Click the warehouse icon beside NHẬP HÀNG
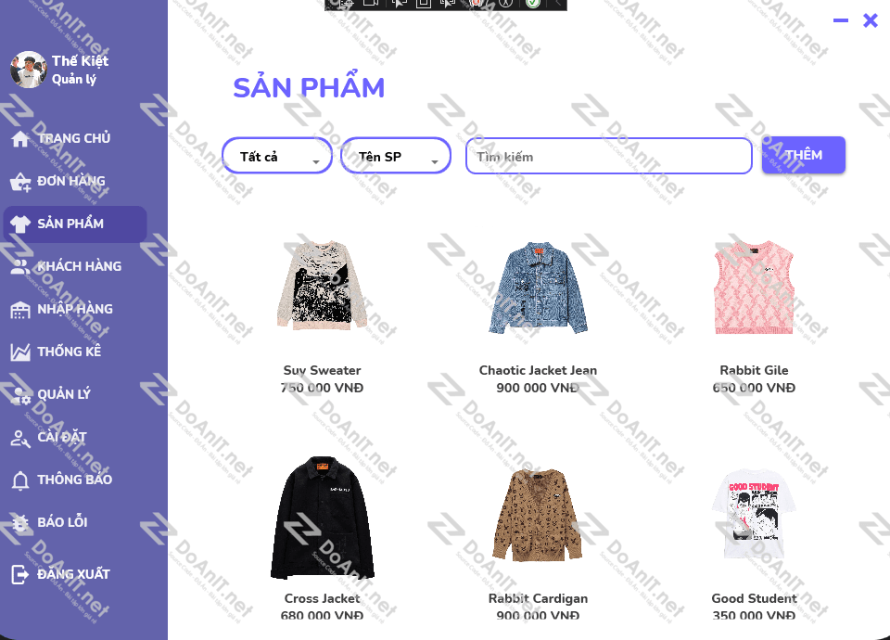The width and height of the screenshot is (890, 640). point(20,310)
